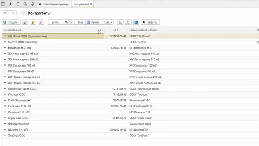The width and height of the screenshot is (259, 146).
Task: Open the sections grid menu icon
Action: [x=3, y=4]
